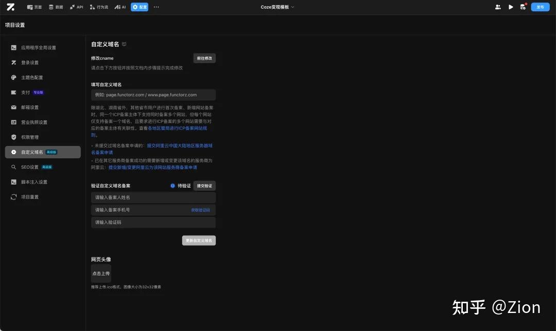Viewport: 556px width, 331px height.
Task: Click the blue 发布 button
Action: 541,7
